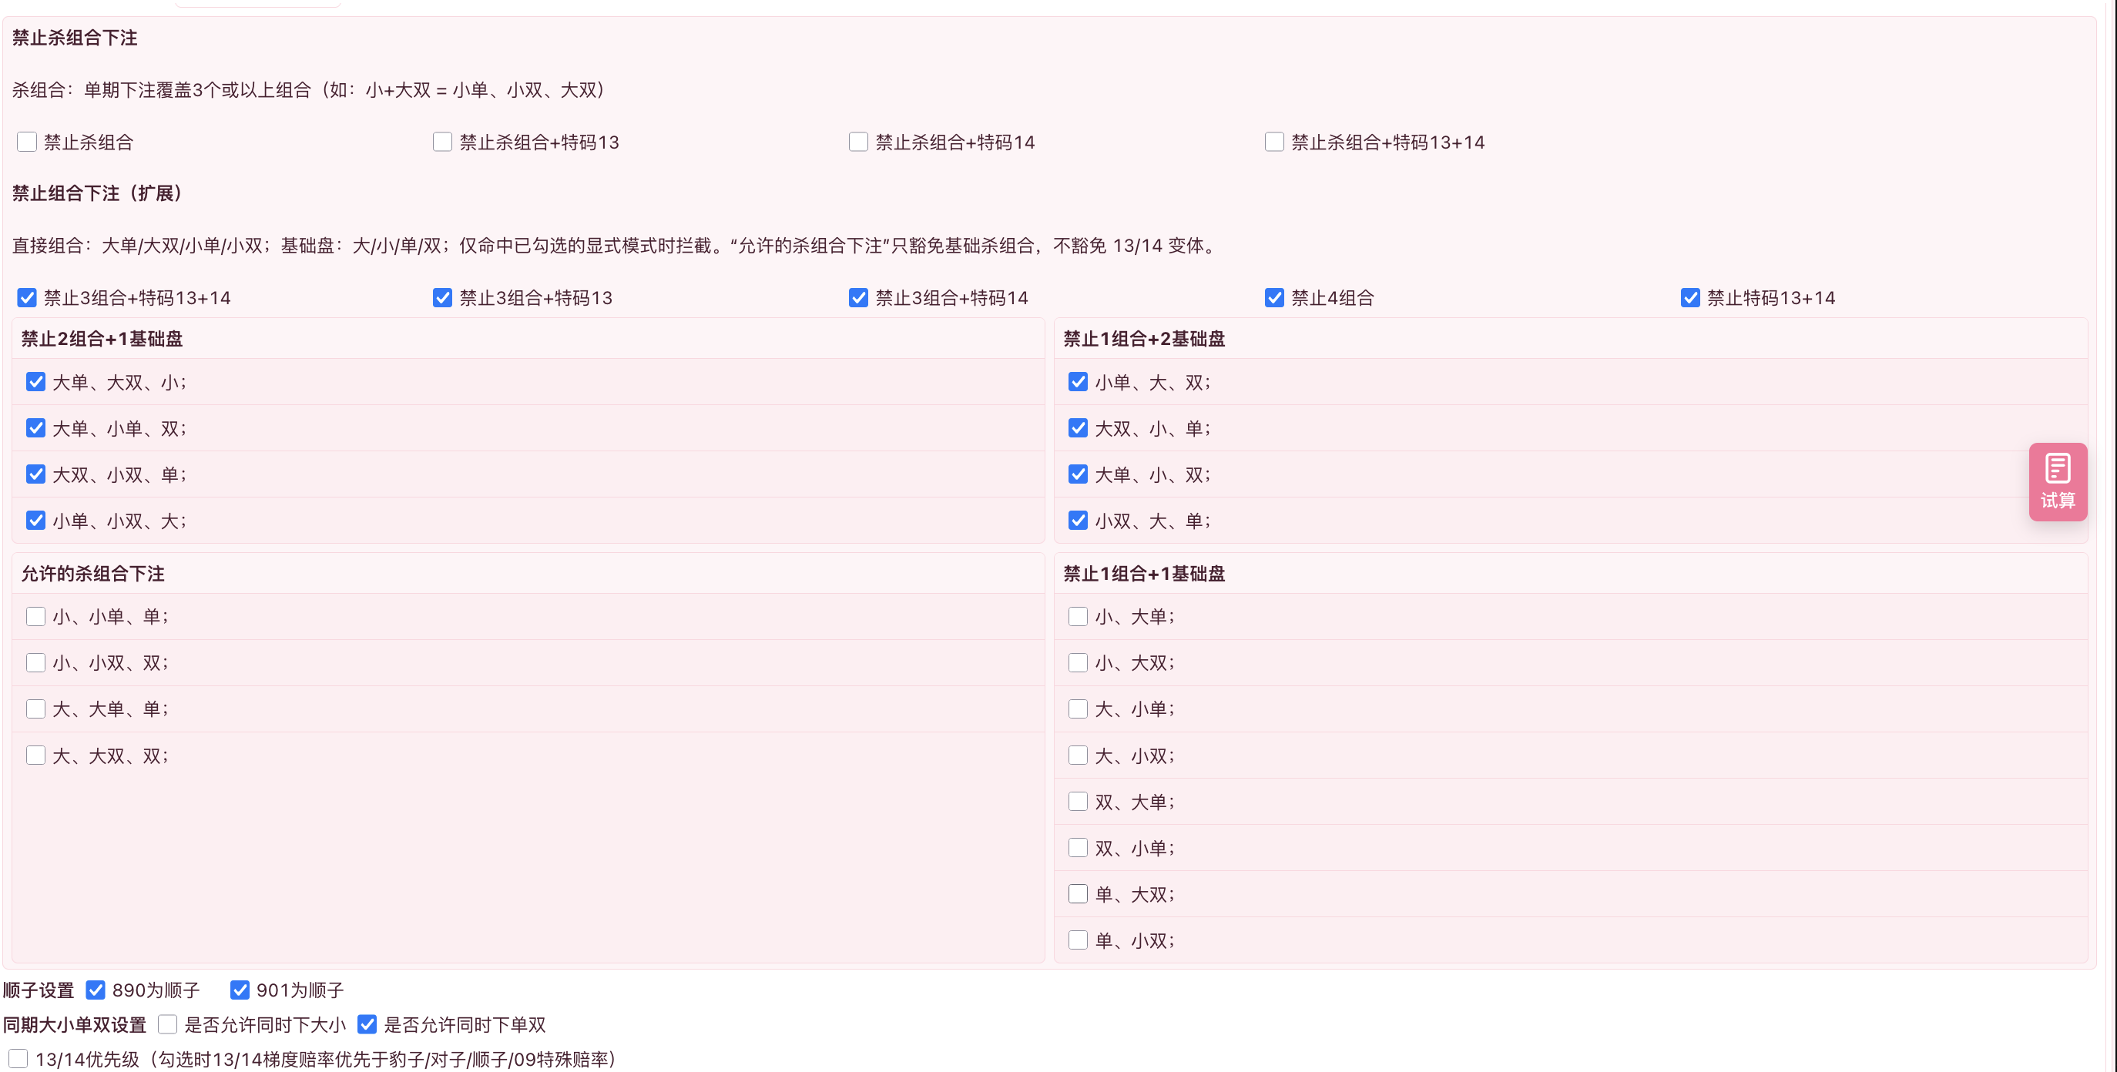Enable 禁止杀组合+特码13+14 checkbox
Image resolution: width=2117 pixels, height=1072 pixels.
point(1273,142)
